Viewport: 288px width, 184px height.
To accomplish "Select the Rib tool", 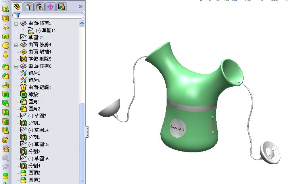I will click(x=6, y=85).
